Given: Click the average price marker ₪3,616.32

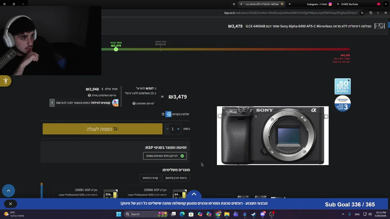Looking at the screenshot, I should 161,43.
